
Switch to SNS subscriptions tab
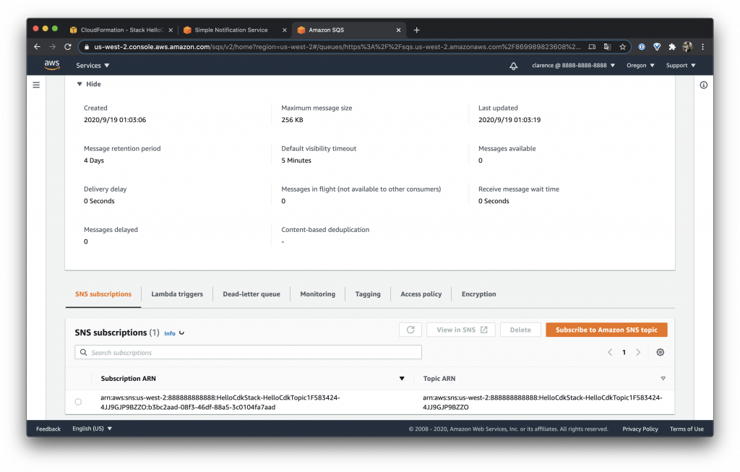pos(103,294)
